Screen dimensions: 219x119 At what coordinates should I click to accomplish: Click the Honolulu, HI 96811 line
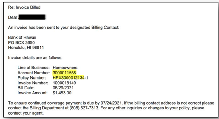coord(26,48)
